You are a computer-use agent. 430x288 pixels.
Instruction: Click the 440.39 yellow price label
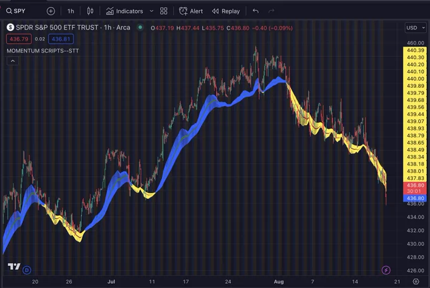click(415, 50)
